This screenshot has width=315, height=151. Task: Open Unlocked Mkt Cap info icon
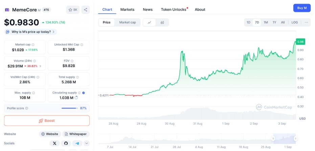(82, 45)
